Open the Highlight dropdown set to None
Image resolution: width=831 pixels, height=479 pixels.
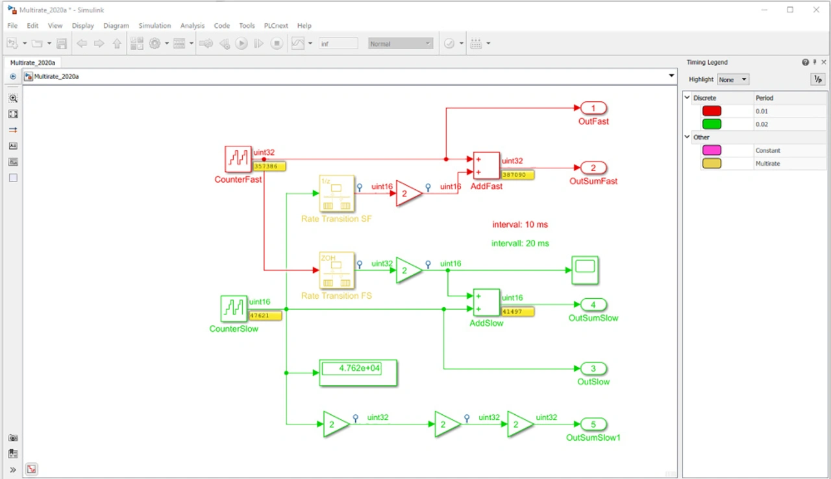(x=733, y=80)
